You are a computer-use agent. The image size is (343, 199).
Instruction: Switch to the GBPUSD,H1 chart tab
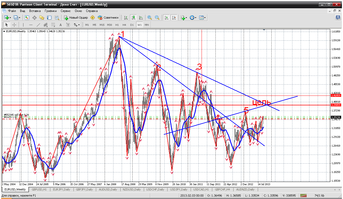tap(39, 189)
